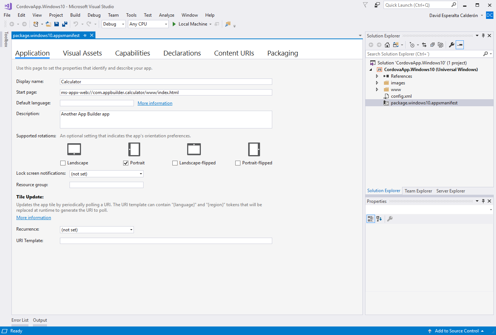The image size is (496, 335).
Task: Toggle the Preview Selected Items icon
Action: pyautogui.click(x=460, y=45)
